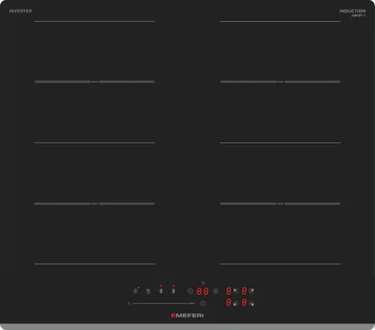Select the bottom-left zone selector icon
375x330 pixels.
[x=236, y=303]
